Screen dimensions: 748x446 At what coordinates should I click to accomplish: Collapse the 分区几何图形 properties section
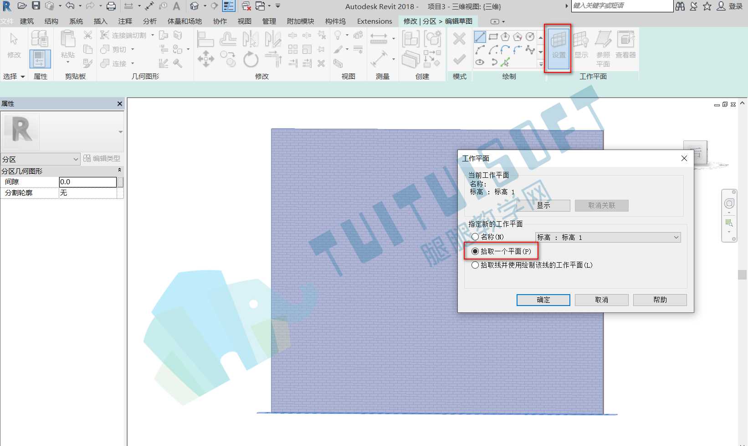[120, 171]
